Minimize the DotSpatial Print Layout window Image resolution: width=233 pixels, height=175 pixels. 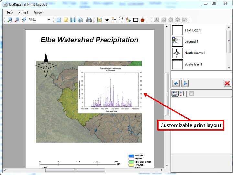205,3
